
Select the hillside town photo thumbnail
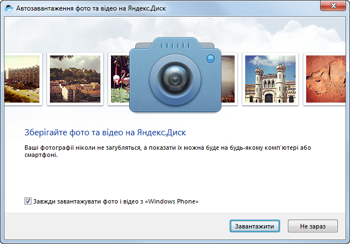[75, 79]
